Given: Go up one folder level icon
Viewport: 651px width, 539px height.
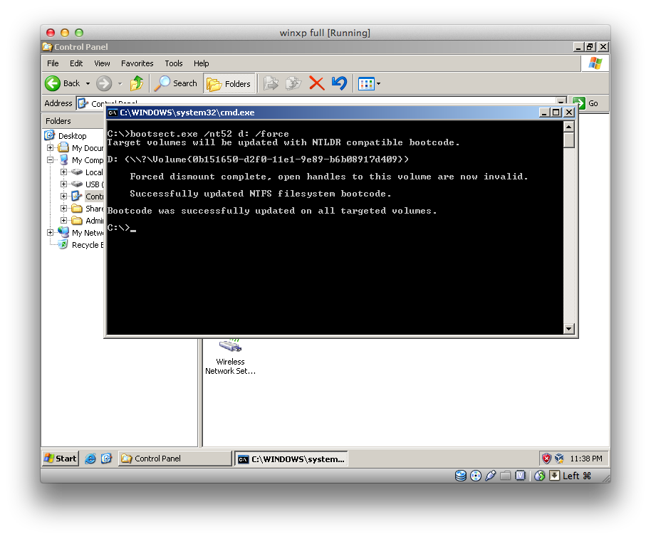Looking at the screenshot, I should [x=137, y=83].
